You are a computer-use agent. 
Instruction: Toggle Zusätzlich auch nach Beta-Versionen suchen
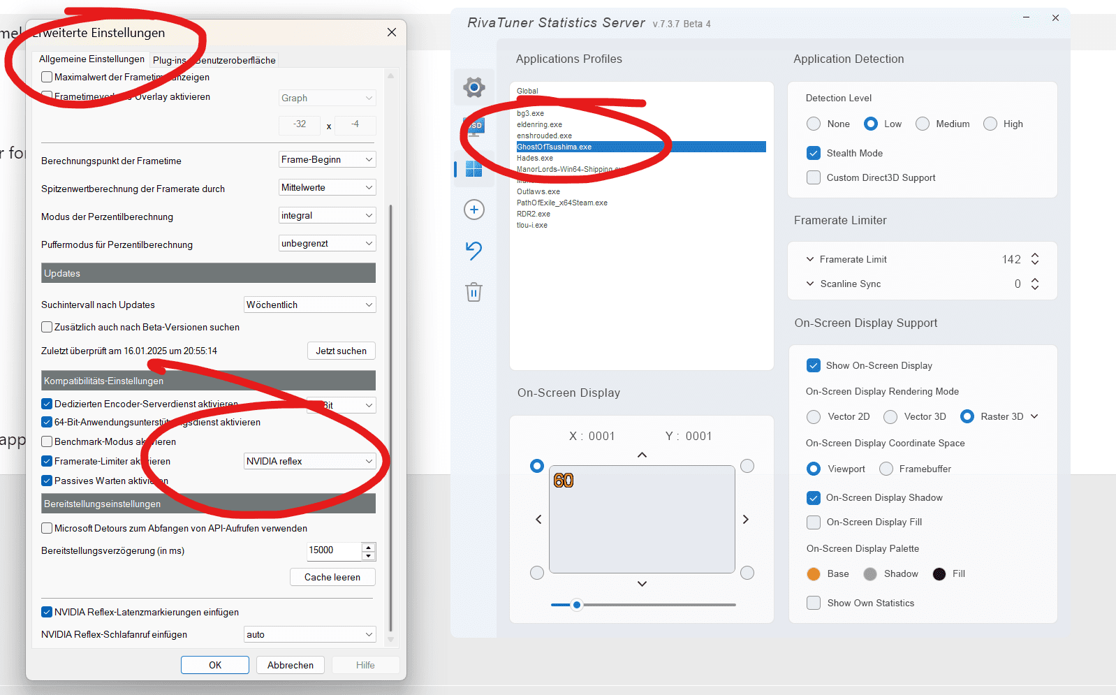coord(47,327)
